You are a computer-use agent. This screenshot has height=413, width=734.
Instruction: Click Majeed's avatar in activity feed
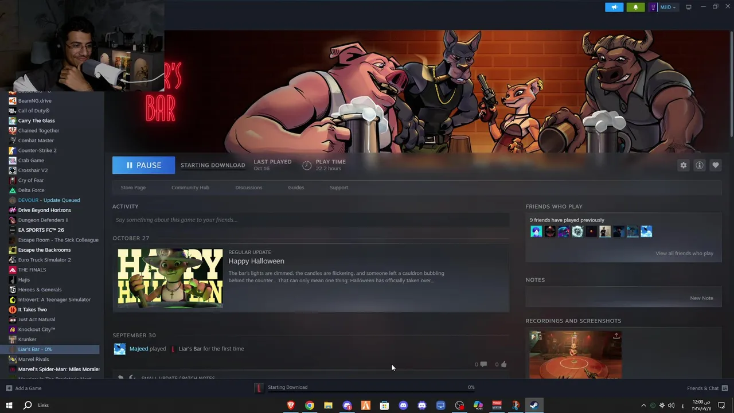coord(119,349)
